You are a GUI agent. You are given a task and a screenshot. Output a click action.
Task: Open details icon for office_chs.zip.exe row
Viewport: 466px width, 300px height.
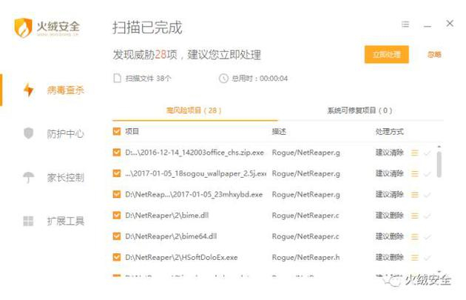(414, 153)
